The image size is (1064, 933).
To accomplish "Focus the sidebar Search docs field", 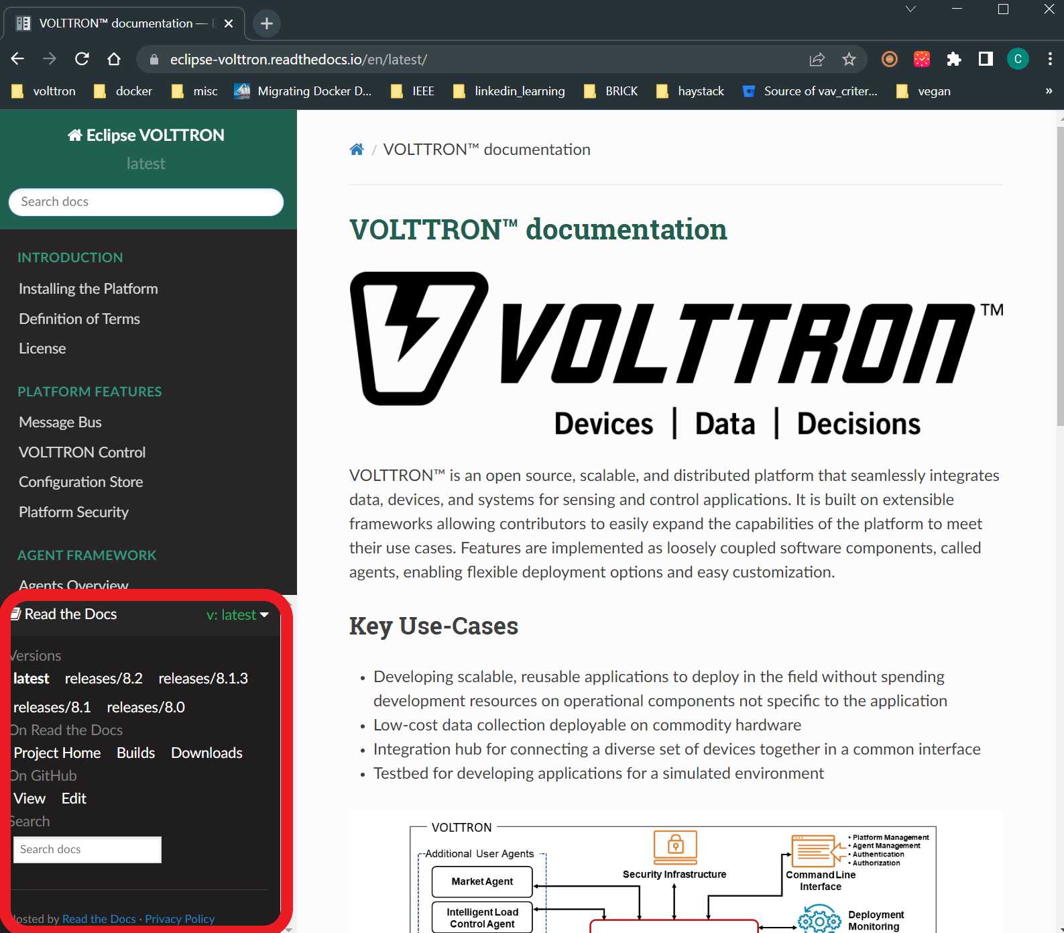I will (x=146, y=202).
